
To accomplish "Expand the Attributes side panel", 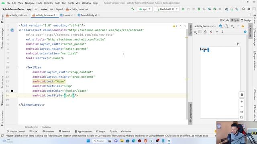I will tap(250, 31).
